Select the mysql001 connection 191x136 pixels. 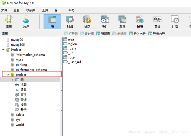[x=18, y=40]
